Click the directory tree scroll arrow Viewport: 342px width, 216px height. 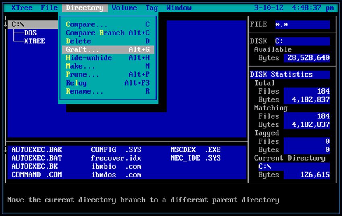[5, 24]
